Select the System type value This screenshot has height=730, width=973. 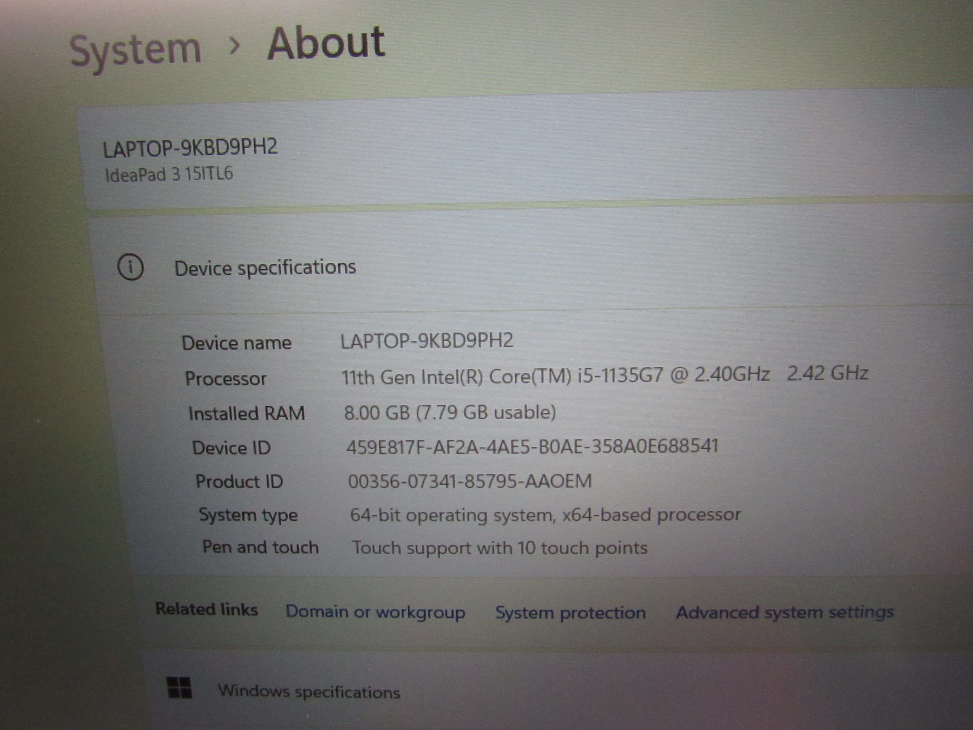click(545, 515)
